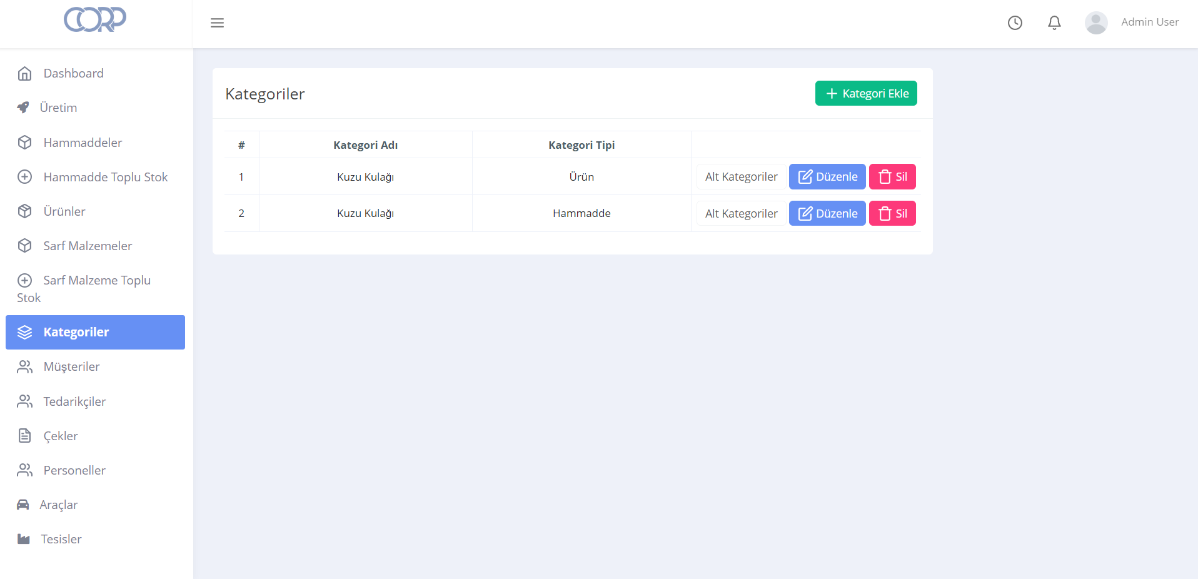Open the Müşteriler sidebar item
The image size is (1198, 579).
(71, 366)
